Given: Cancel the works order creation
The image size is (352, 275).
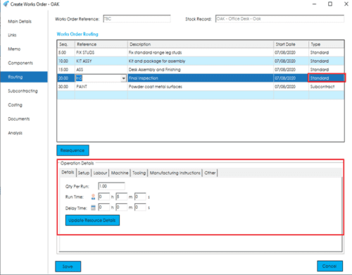Looking at the screenshot, I should [329, 266].
